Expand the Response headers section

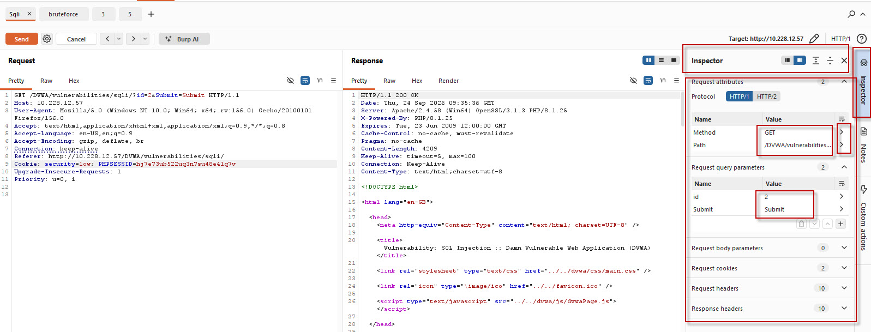click(x=844, y=309)
